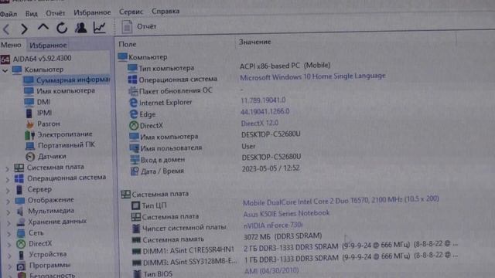Expand the Операционная система tree node
Screen dimensions: 495x278
click(x=8, y=179)
